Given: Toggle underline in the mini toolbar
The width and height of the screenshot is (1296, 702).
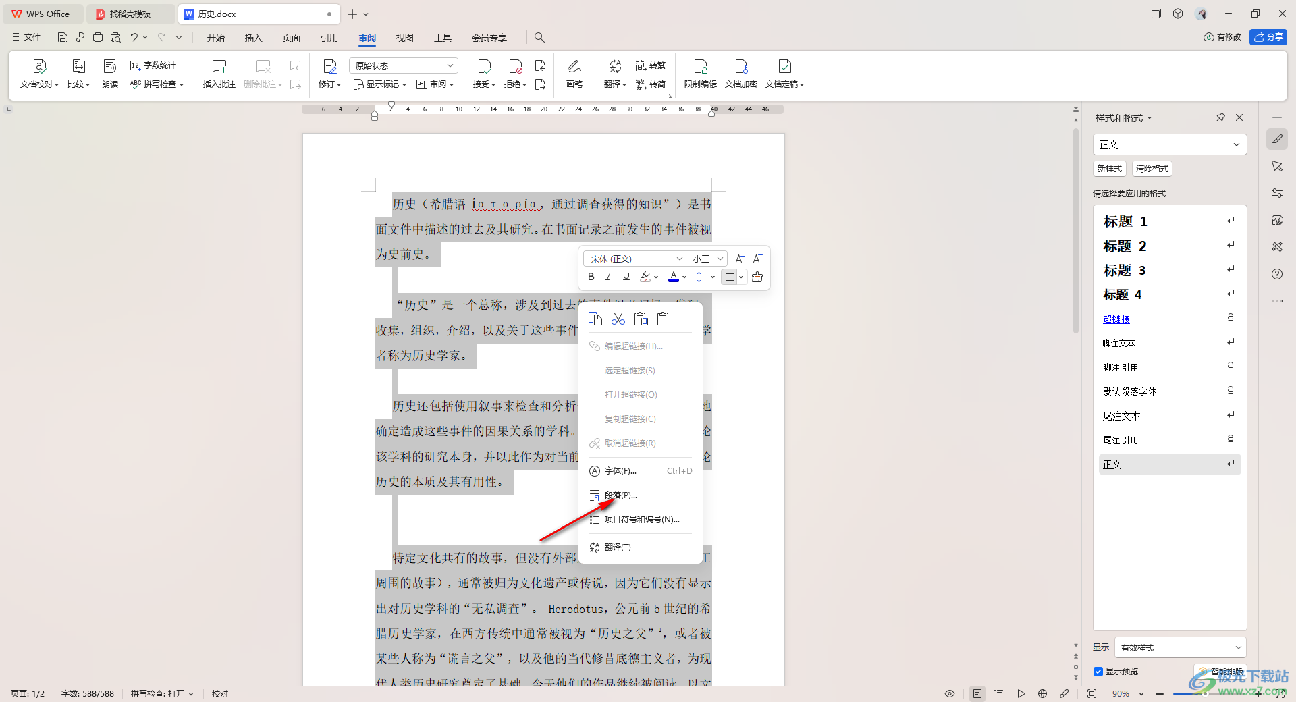Looking at the screenshot, I should (x=626, y=277).
